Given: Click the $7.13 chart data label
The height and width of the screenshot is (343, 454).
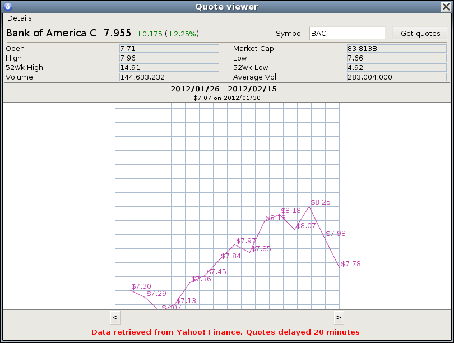Looking at the screenshot, I should click(x=186, y=301).
